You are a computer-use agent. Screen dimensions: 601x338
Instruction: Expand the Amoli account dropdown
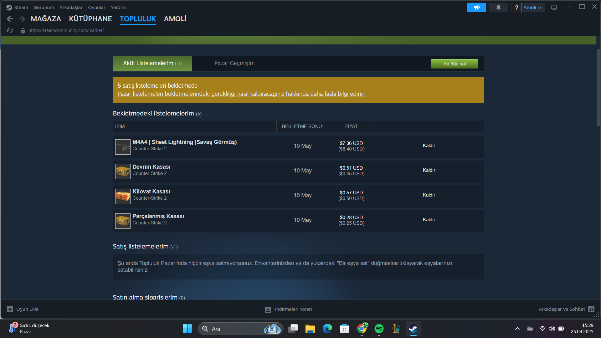tap(532, 8)
